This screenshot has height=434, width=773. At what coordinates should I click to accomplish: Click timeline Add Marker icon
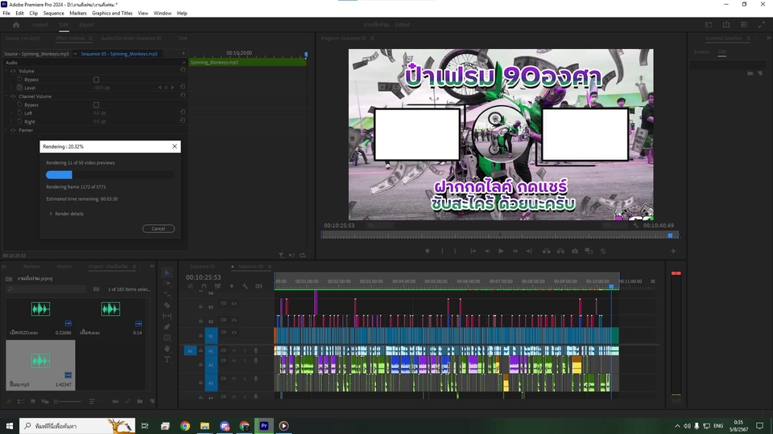pyautogui.click(x=231, y=286)
